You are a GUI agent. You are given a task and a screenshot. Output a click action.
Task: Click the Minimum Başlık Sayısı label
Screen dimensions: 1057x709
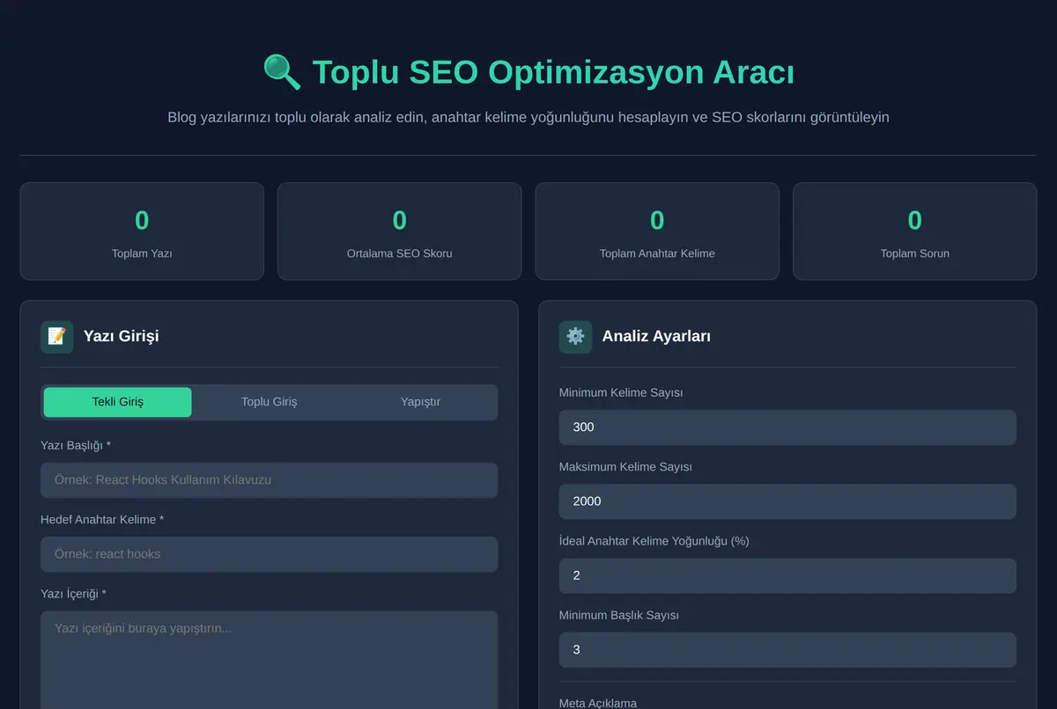[619, 615]
